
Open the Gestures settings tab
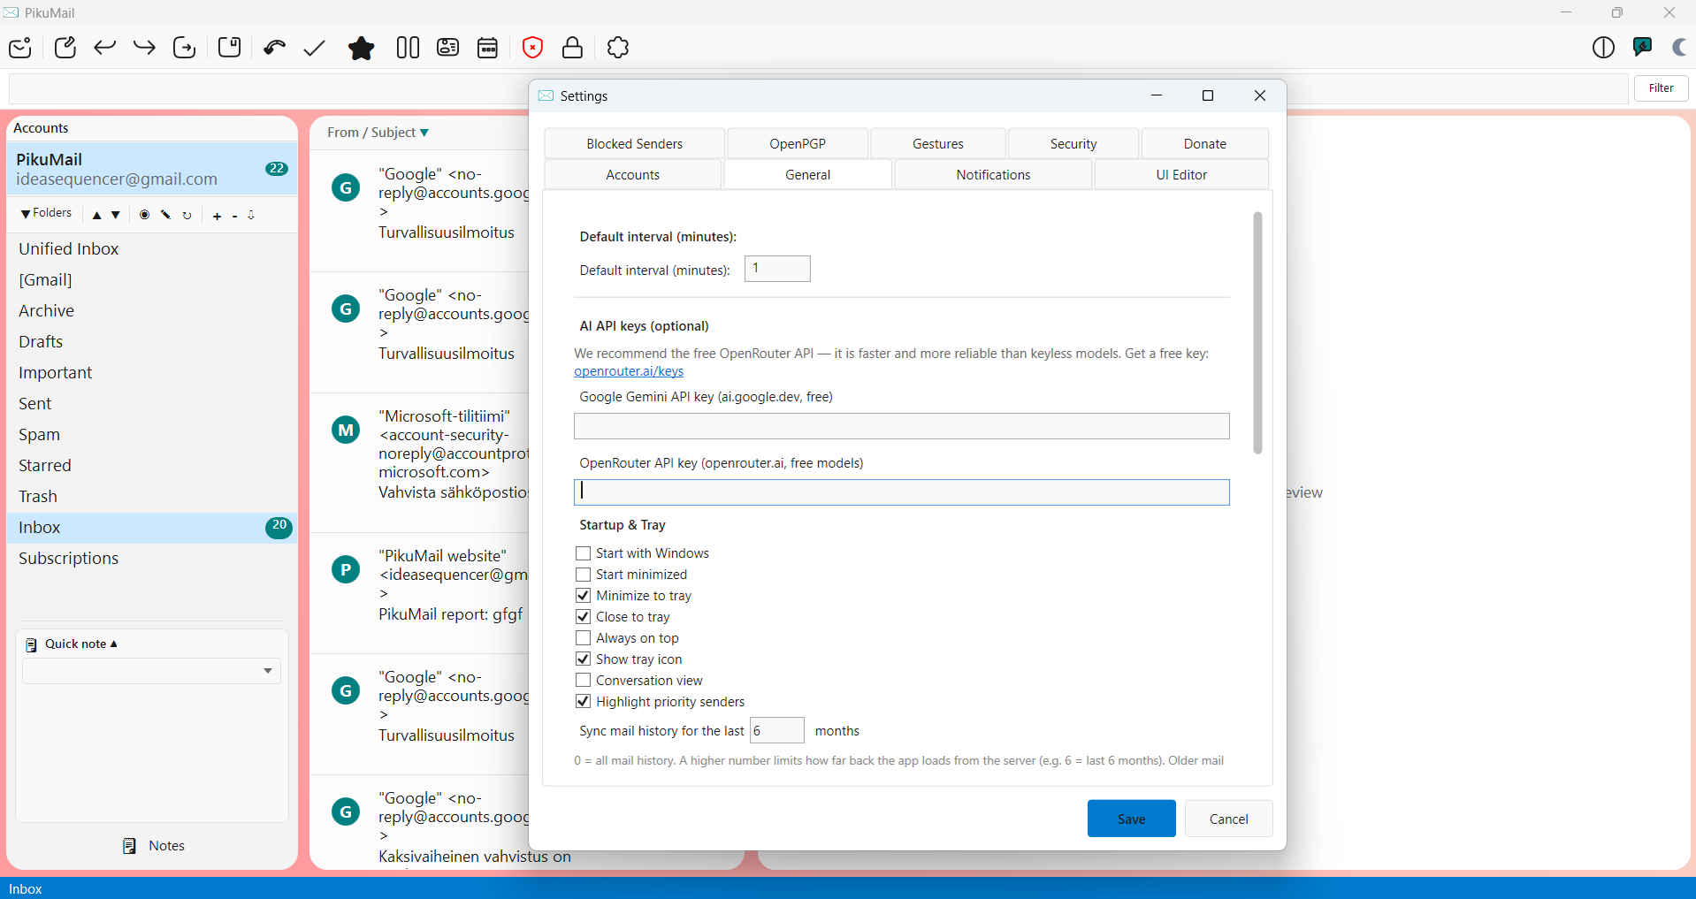(938, 143)
